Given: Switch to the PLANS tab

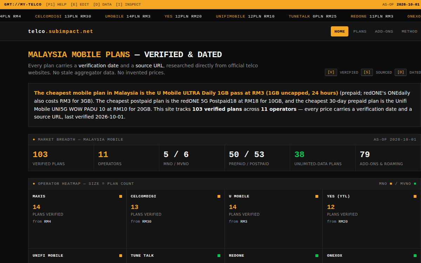Looking at the screenshot, I should [x=360, y=31].
